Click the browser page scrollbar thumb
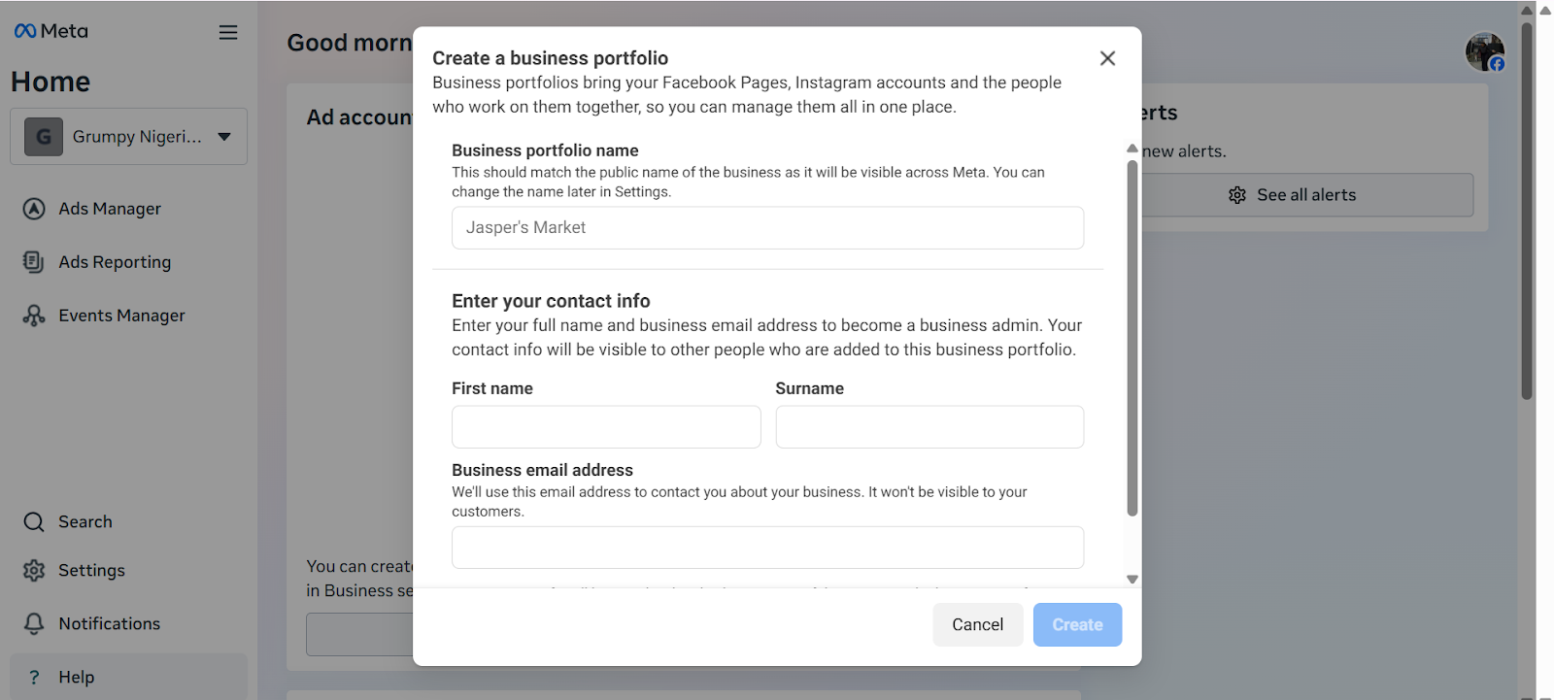The width and height of the screenshot is (1554, 700). [x=1527, y=210]
